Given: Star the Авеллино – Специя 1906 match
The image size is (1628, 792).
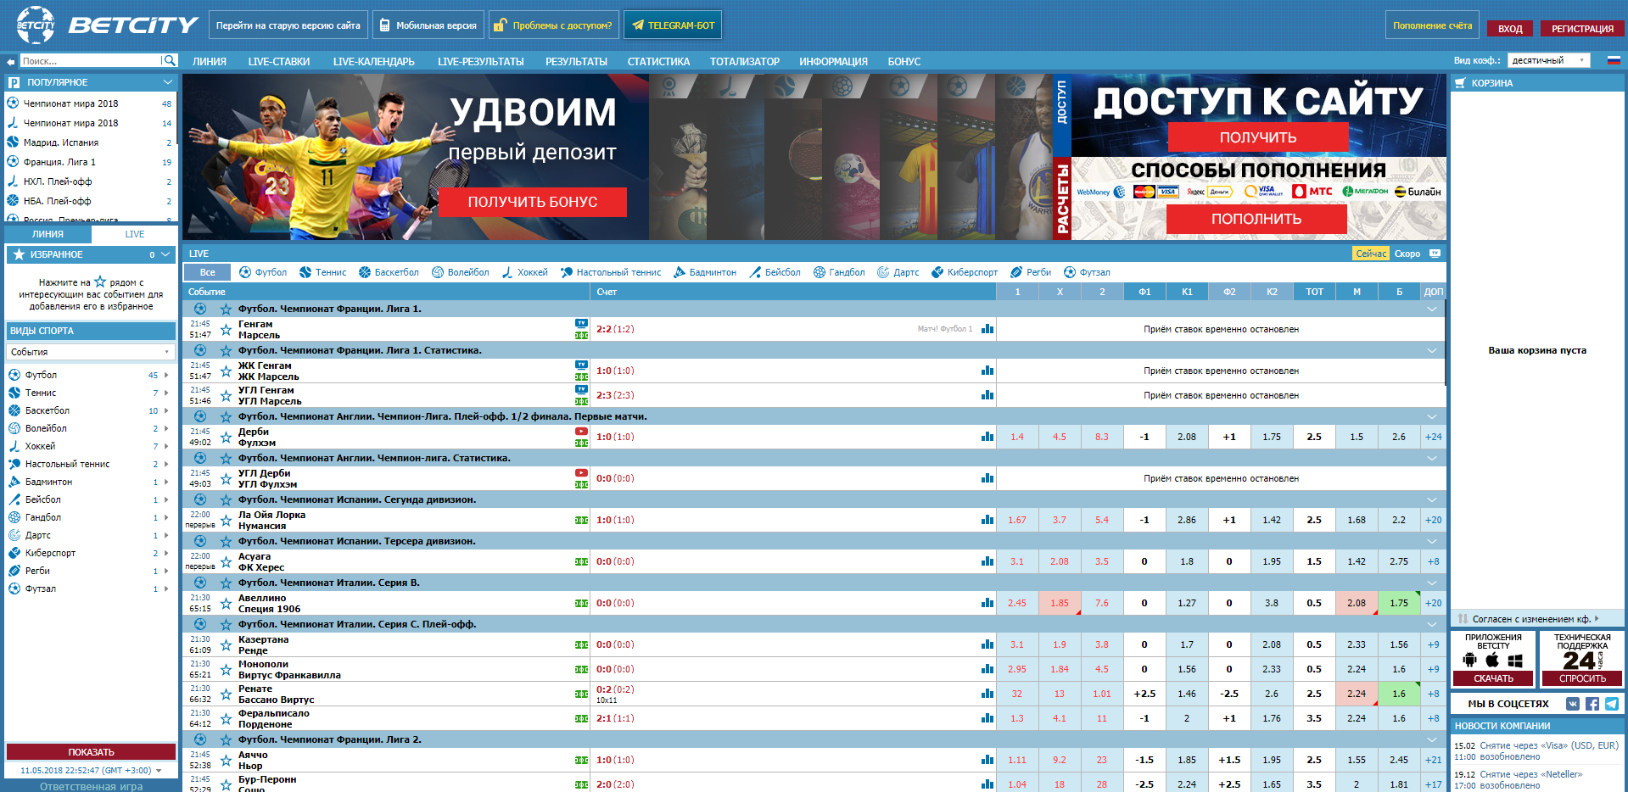Looking at the screenshot, I should (x=226, y=603).
